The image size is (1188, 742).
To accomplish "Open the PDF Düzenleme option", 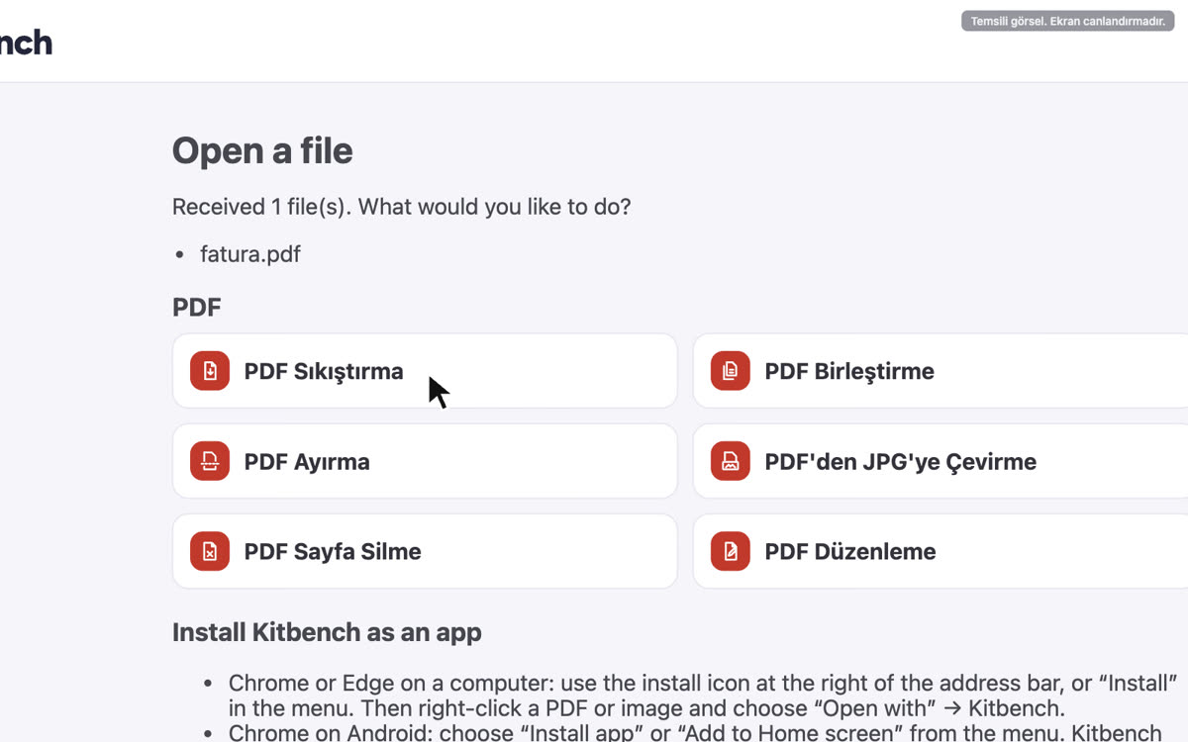I will pyautogui.click(x=940, y=551).
